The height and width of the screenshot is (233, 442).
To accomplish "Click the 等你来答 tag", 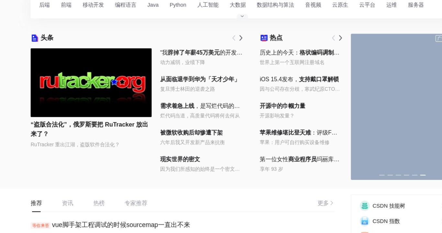I will [40, 226].
